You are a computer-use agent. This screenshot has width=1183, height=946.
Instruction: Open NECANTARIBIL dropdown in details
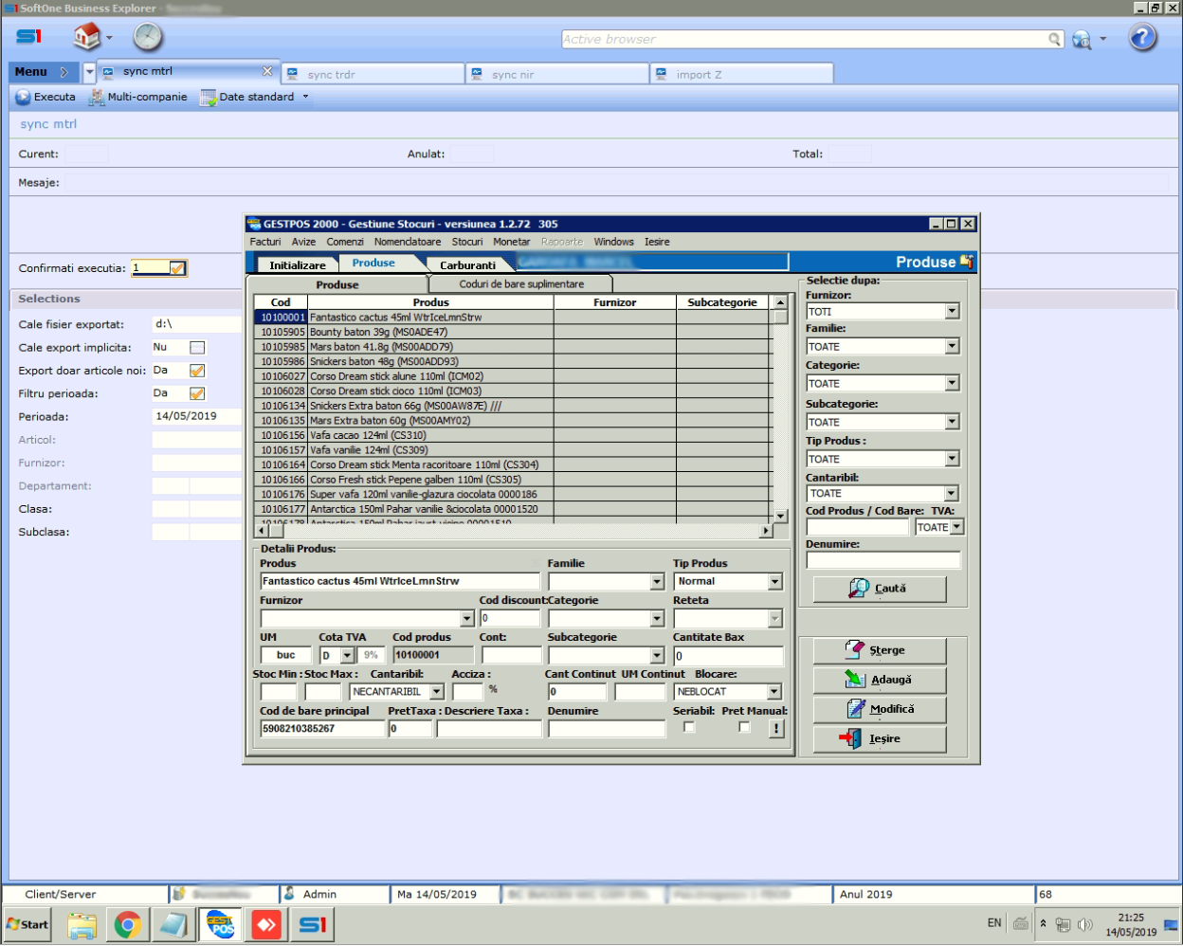pos(437,692)
